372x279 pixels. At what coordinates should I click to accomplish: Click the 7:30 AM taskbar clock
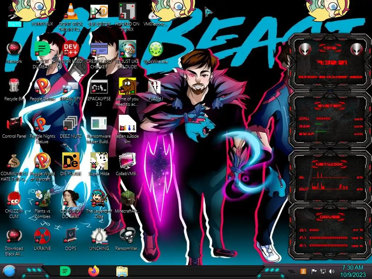coord(353,271)
